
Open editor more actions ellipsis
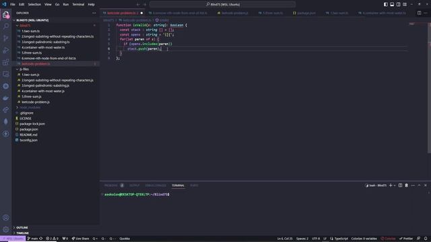426,13
